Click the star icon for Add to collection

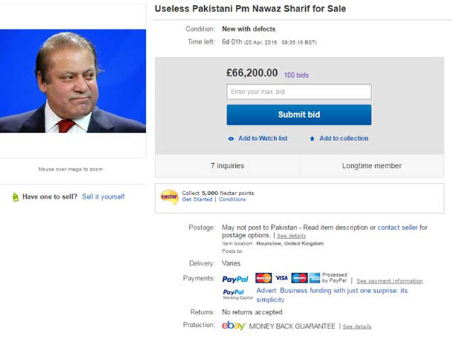312,138
